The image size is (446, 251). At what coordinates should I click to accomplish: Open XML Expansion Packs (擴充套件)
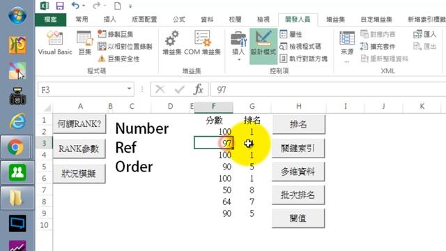tap(378, 47)
